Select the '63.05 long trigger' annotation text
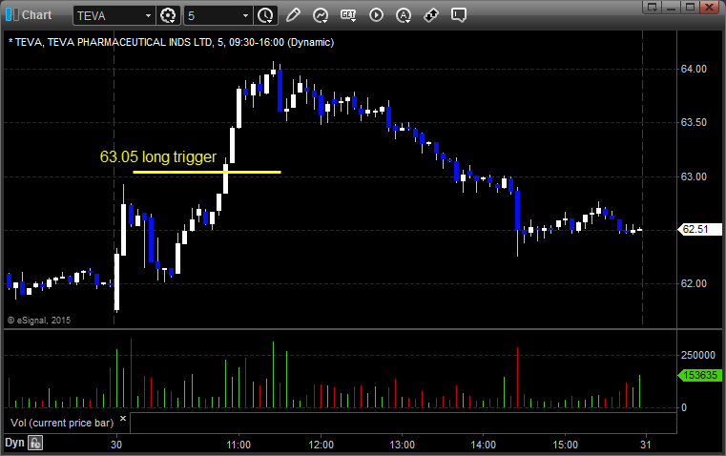 click(x=158, y=157)
